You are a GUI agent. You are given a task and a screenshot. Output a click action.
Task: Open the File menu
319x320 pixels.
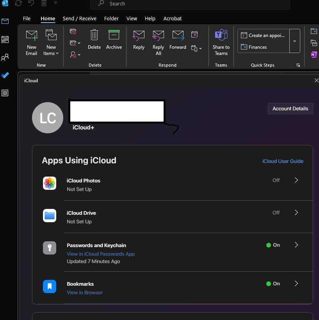pyautogui.click(x=27, y=19)
